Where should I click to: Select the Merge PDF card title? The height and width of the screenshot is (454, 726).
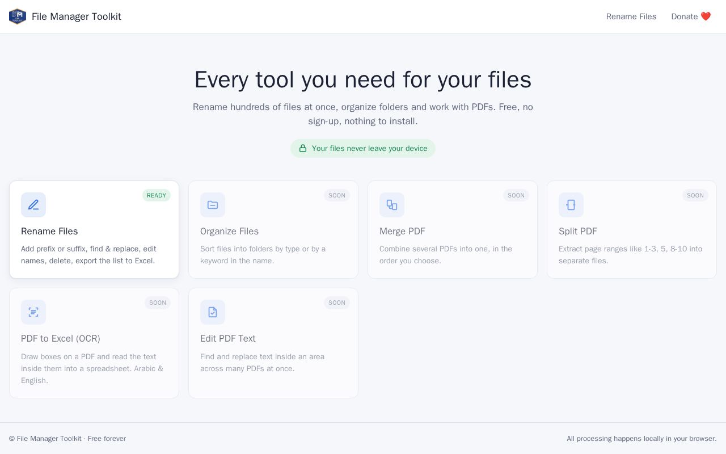click(402, 231)
